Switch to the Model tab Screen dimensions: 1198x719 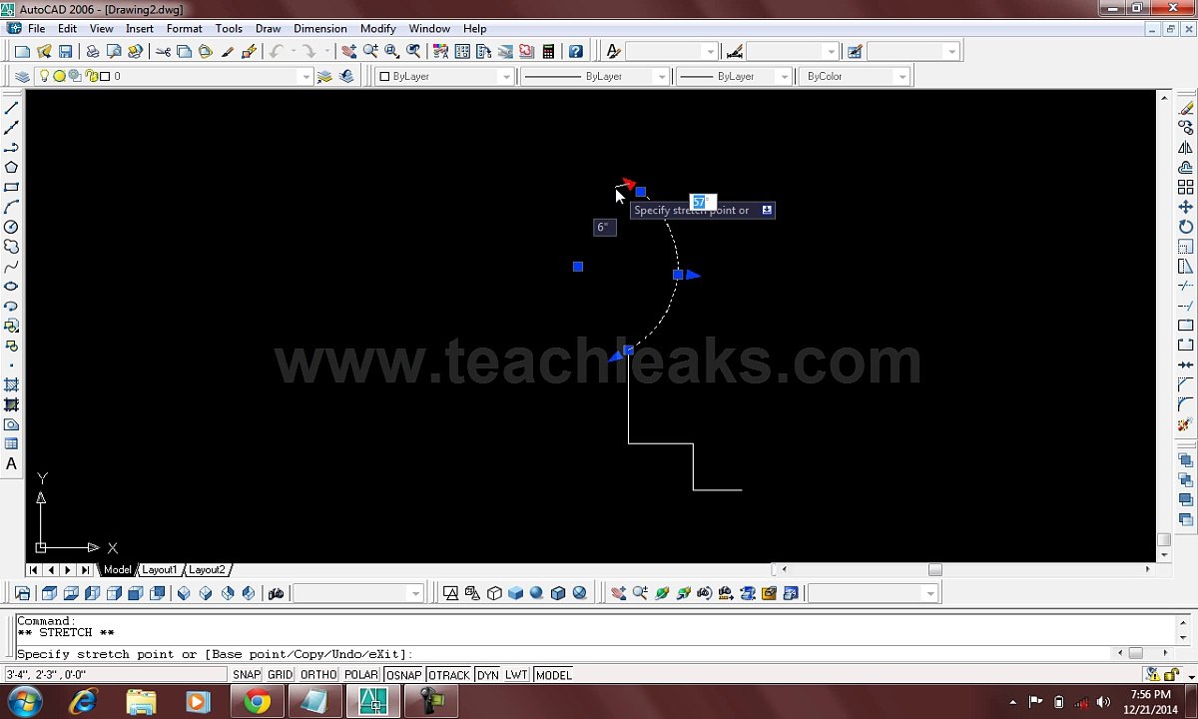(117, 569)
